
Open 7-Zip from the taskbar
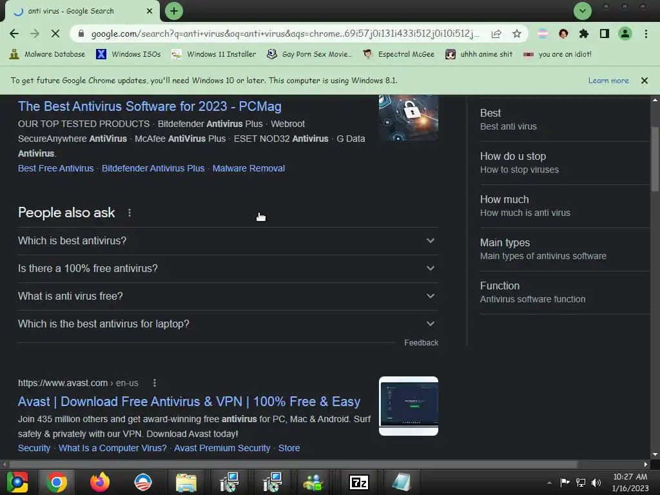(359, 482)
